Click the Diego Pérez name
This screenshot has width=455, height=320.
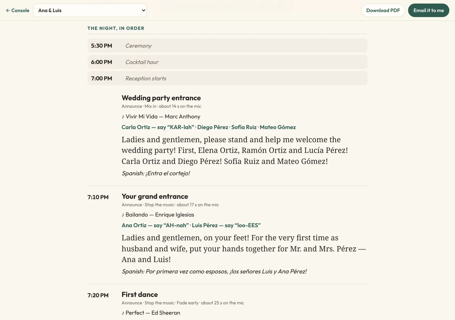213,127
